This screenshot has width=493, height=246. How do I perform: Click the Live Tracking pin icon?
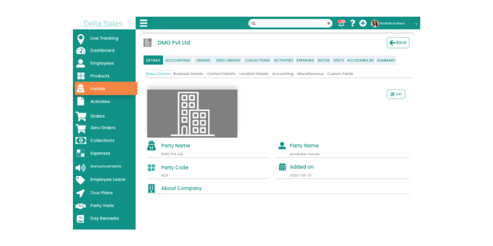click(x=81, y=39)
